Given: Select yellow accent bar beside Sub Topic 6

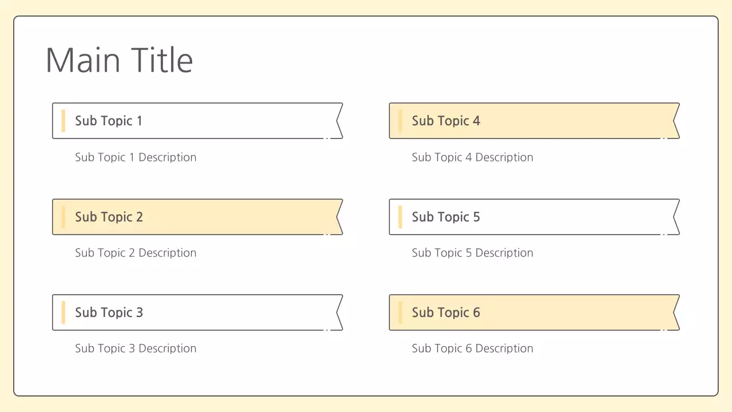Looking at the screenshot, I should [x=400, y=312].
